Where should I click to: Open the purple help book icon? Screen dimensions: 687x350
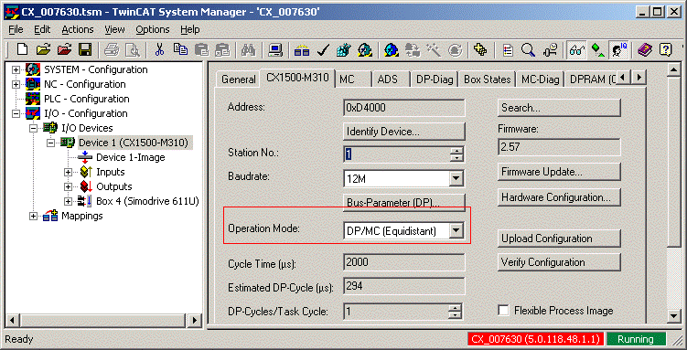click(645, 50)
